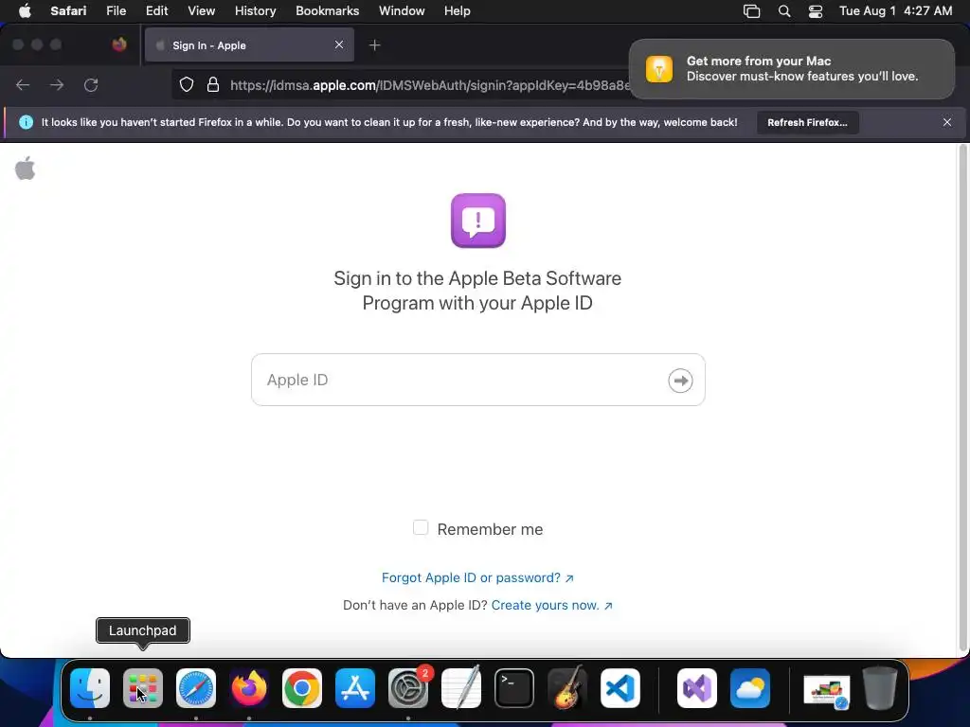Screen dimensions: 970x727
Task: Click the Firefox icon in tab bar
Action: point(119,44)
